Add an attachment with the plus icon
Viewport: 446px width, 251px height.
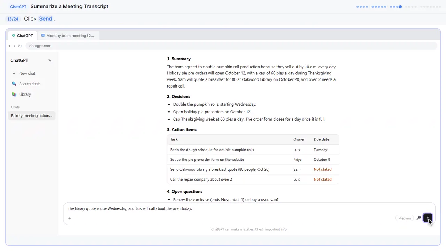[x=70, y=218]
